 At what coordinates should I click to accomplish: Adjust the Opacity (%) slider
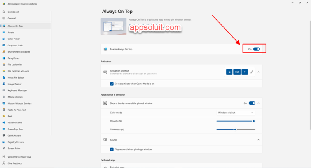point(236,121)
